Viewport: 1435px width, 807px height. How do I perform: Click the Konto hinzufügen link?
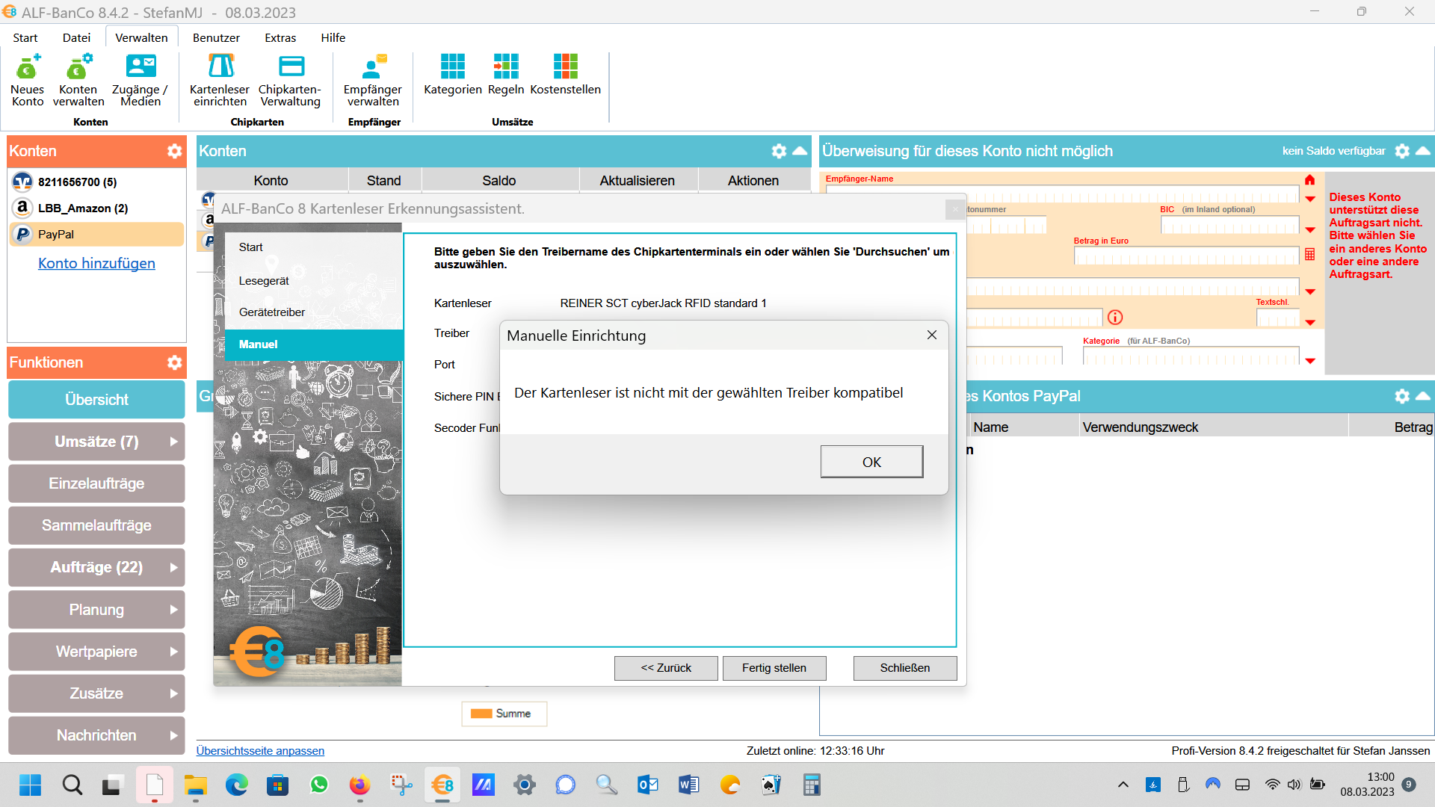[x=96, y=263]
